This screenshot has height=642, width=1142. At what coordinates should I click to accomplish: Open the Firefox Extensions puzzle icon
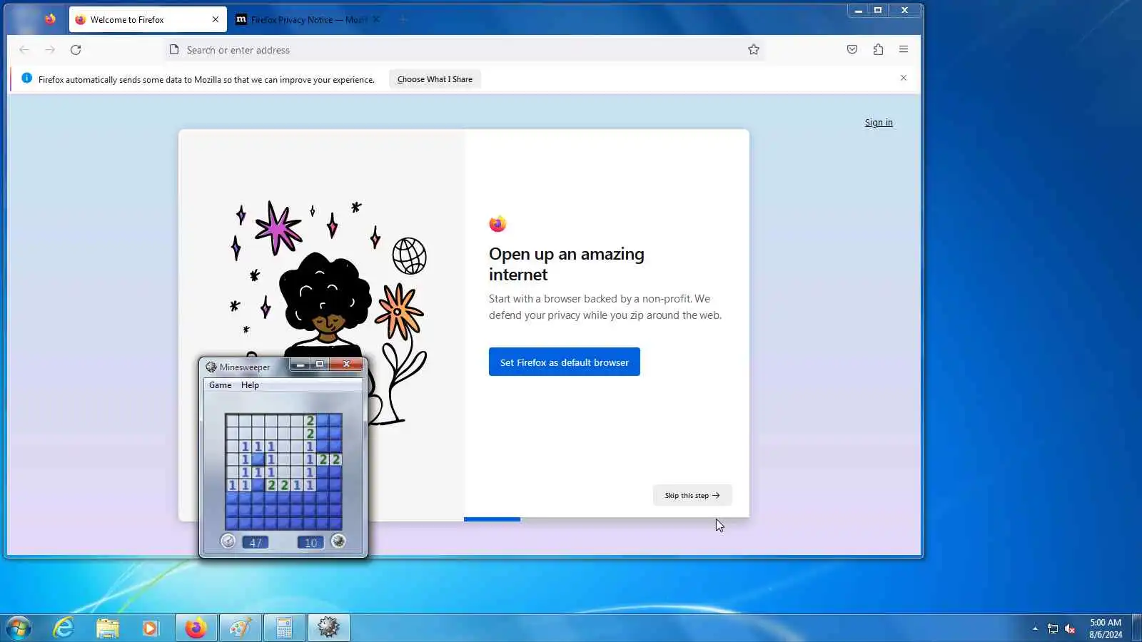click(878, 49)
